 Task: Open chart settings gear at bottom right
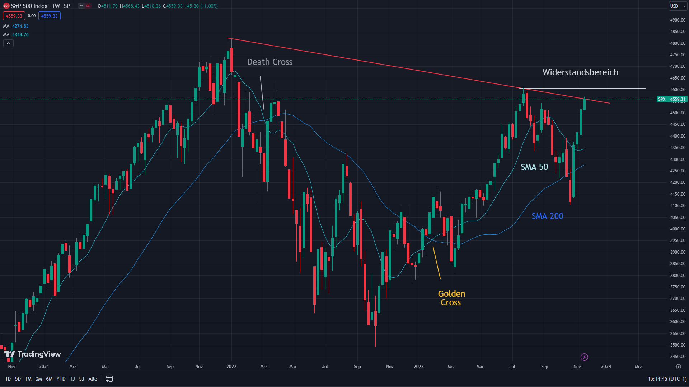678,367
